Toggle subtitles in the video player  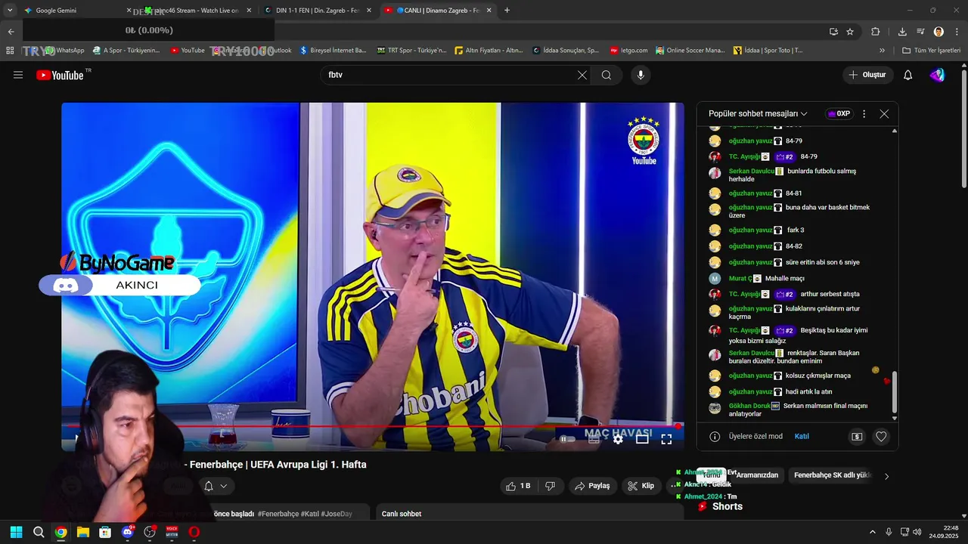[594, 439]
